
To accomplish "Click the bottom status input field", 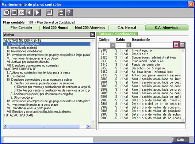I will [48, 140].
